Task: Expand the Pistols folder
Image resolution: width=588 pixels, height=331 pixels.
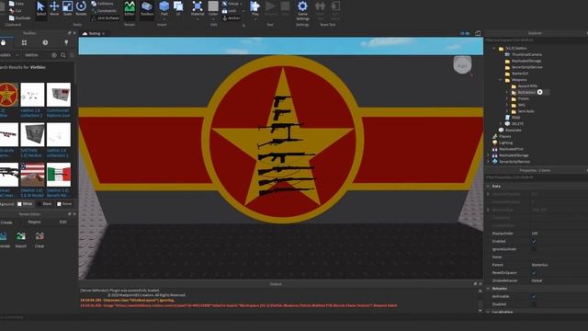Action: coord(507,98)
